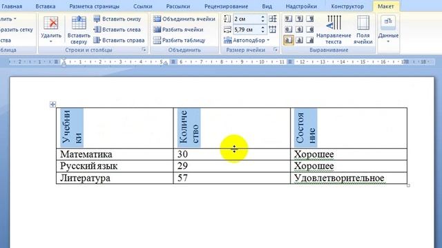The height and width of the screenshot is (248, 442).
Task: Click the rotated header Состояние
Action: [305, 128]
